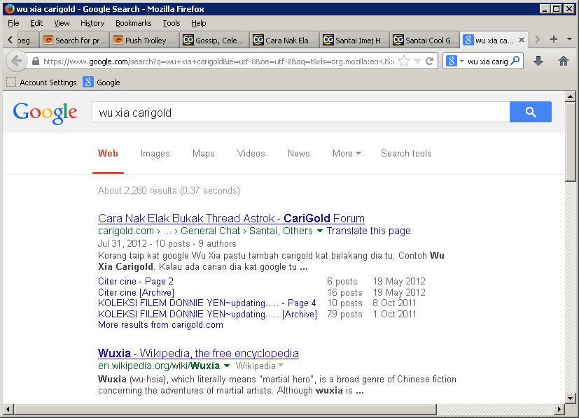Open the Tools menu

pyautogui.click(x=172, y=23)
